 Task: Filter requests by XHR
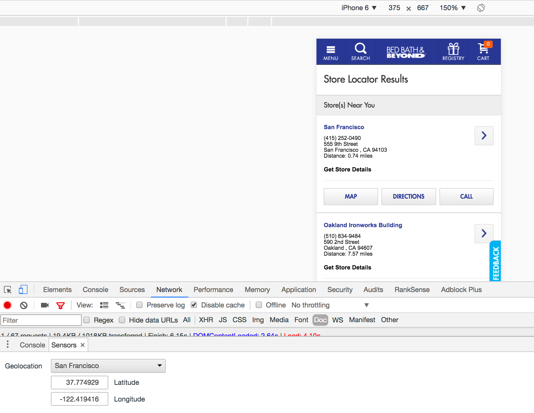pyautogui.click(x=206, y=320)
